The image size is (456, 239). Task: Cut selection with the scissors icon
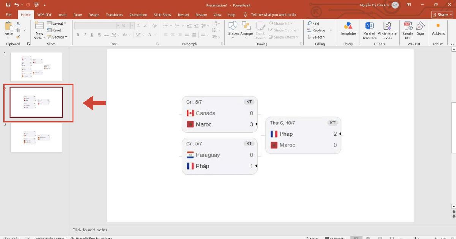coord(18,24)
